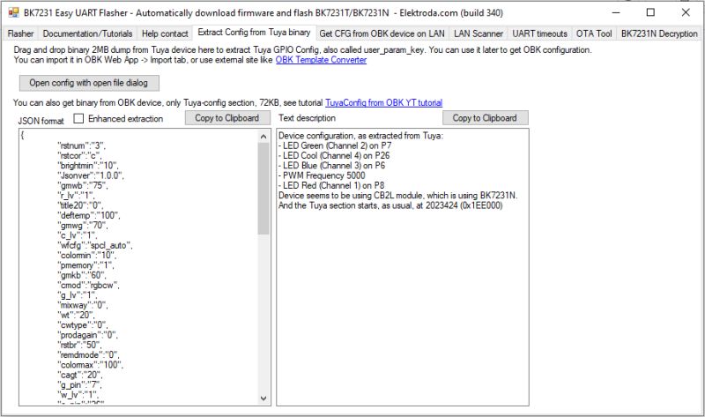Screen dimensions: 705x417
Task: Click the "gmwb":"75" JSON line
Action: tap(83, 185)
